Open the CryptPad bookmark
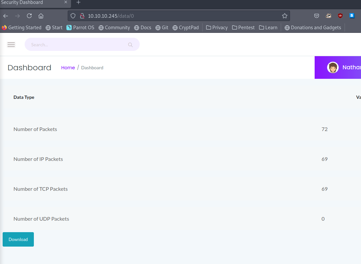The height and width of the screenshot is (264, 361). 185,28
